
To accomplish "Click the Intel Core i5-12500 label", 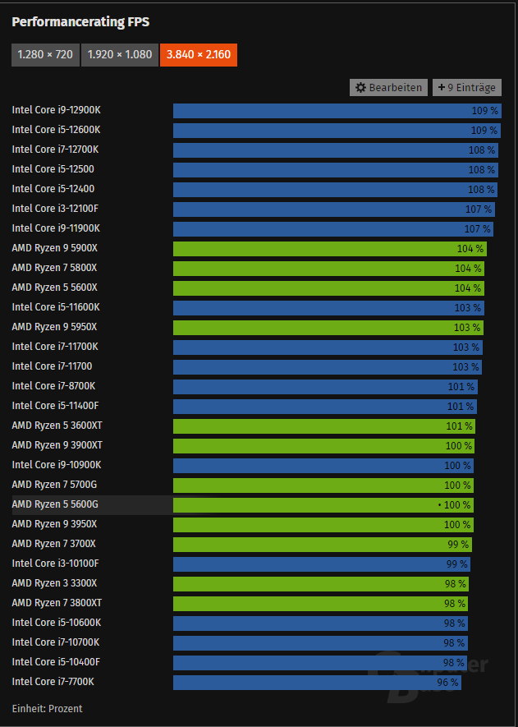I will [x=53, y=169].
